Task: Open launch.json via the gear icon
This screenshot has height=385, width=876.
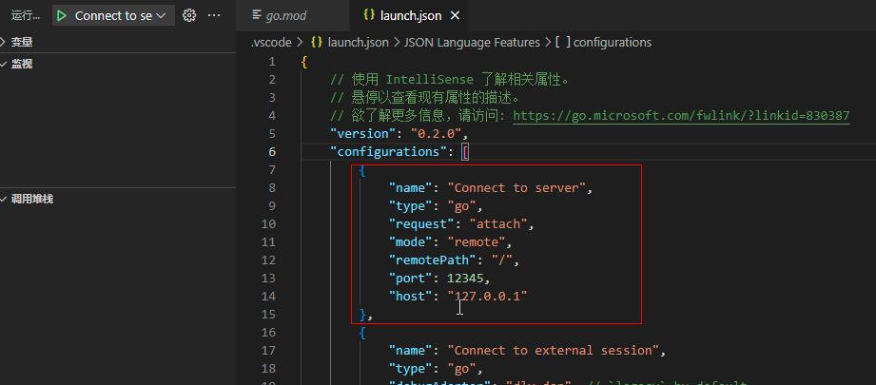Action: click(x=189, y=15)
